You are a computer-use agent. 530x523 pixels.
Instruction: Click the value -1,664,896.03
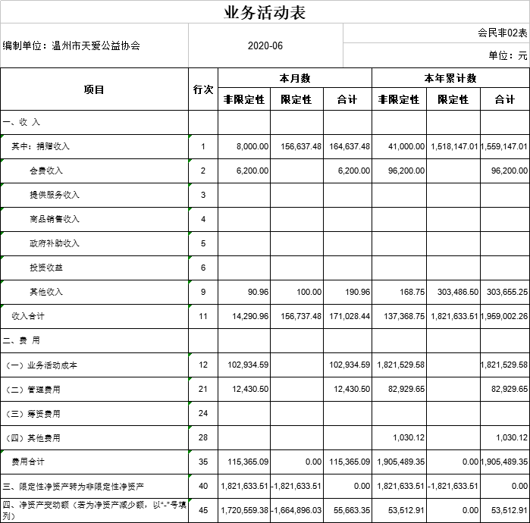[x=296, y=511]
